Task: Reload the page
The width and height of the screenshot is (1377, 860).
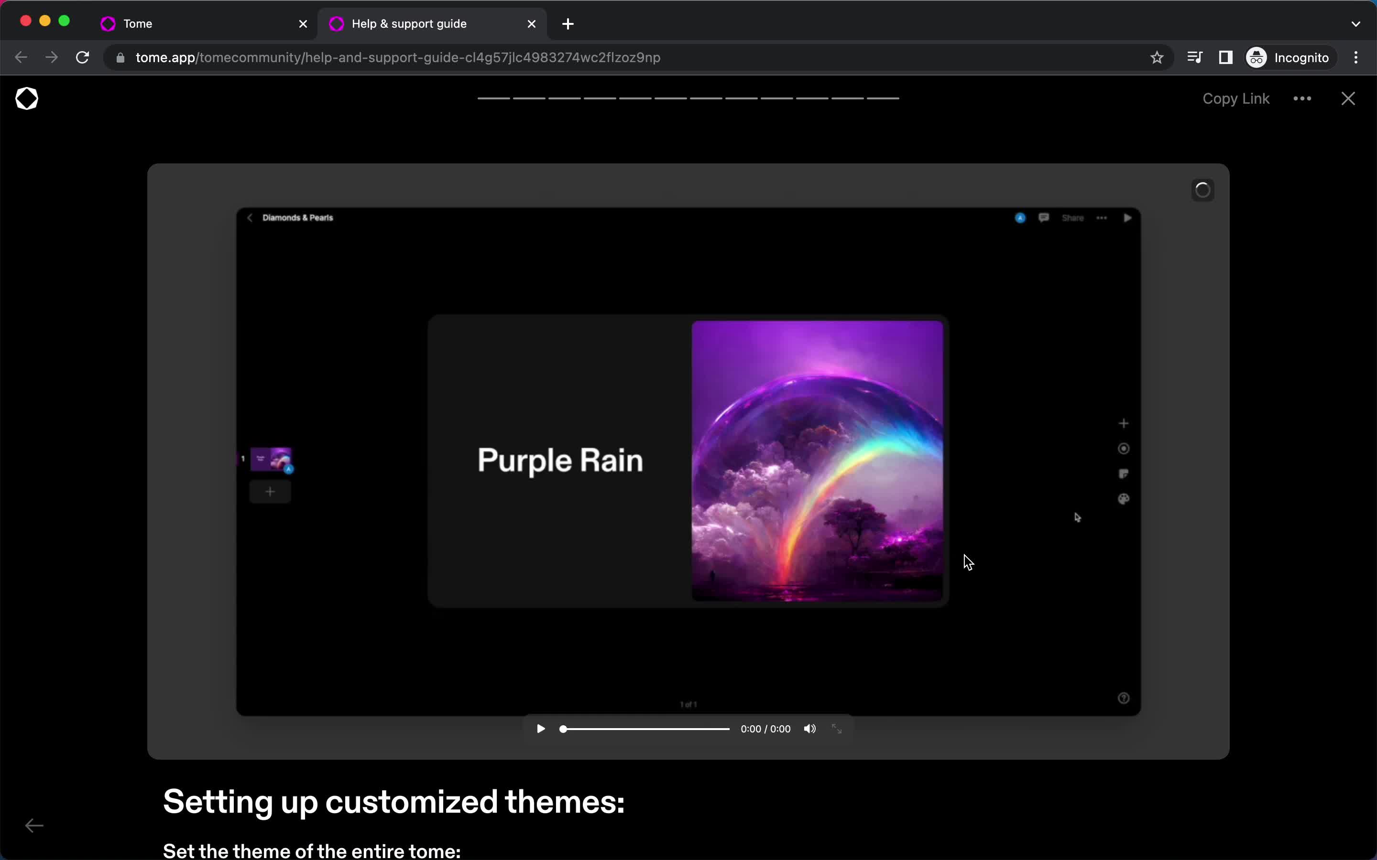Action: pos(83,57)
